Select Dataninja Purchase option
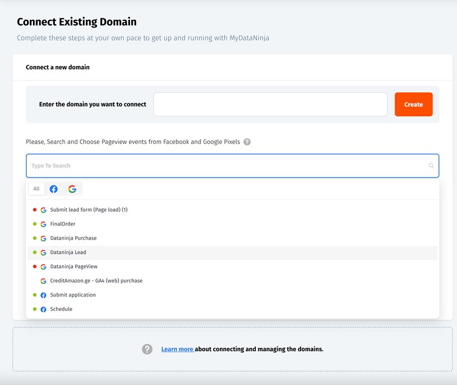 tap(73, 238)
